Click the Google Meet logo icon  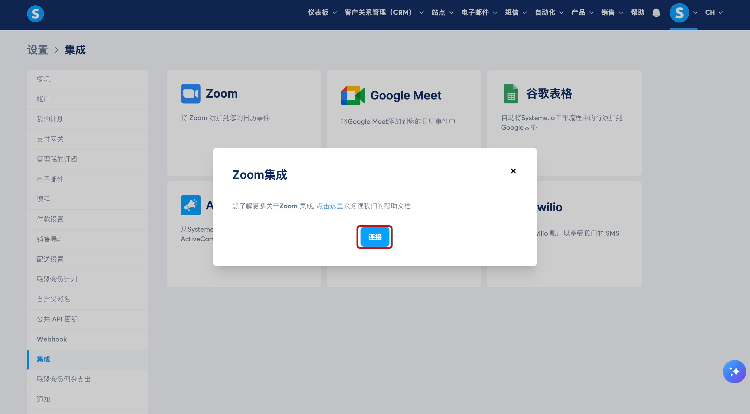tap(353, 95)
